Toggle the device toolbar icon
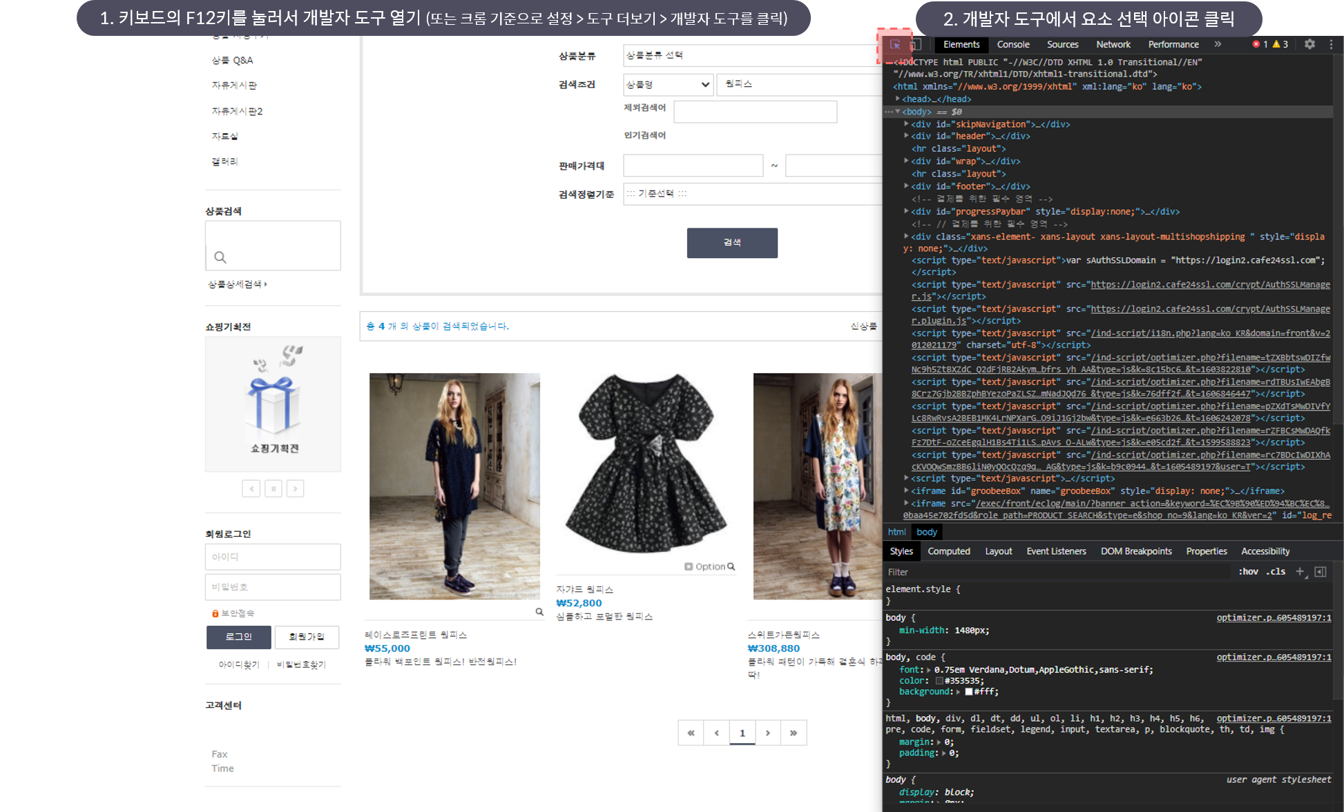Image resolution: width=1344 pixels, height=812 pixels. [x=915, y=45]
